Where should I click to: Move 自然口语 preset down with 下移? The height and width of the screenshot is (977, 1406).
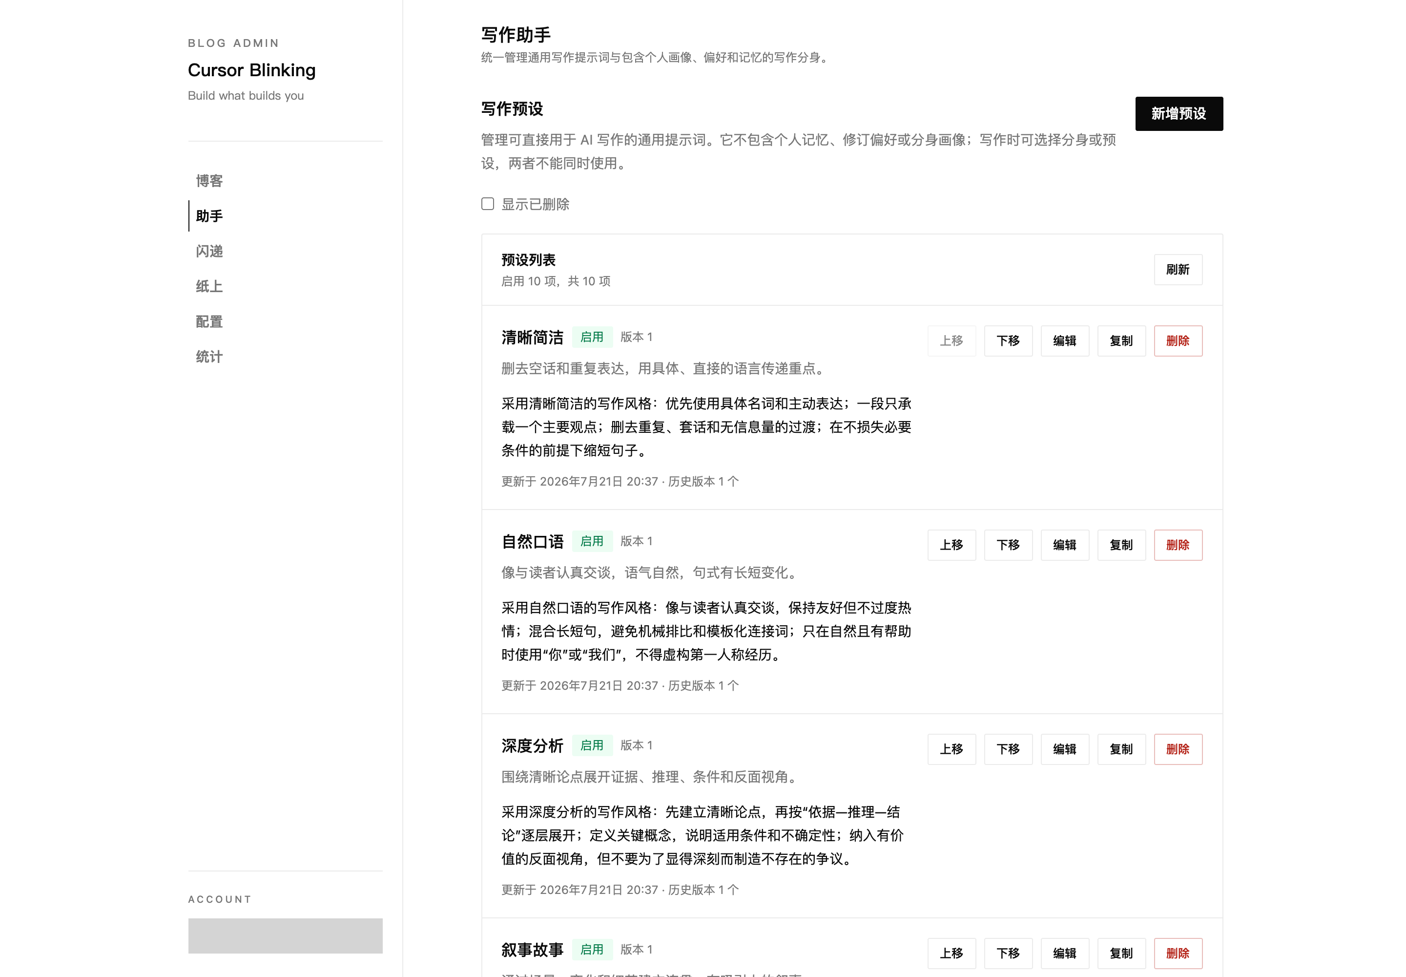point(1008,545)
